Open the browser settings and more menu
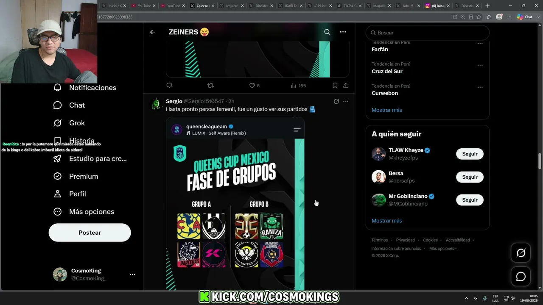Screen dimensions: 543x305 click(508, 17)
